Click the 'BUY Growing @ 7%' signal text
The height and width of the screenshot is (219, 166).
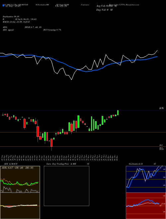52,30
